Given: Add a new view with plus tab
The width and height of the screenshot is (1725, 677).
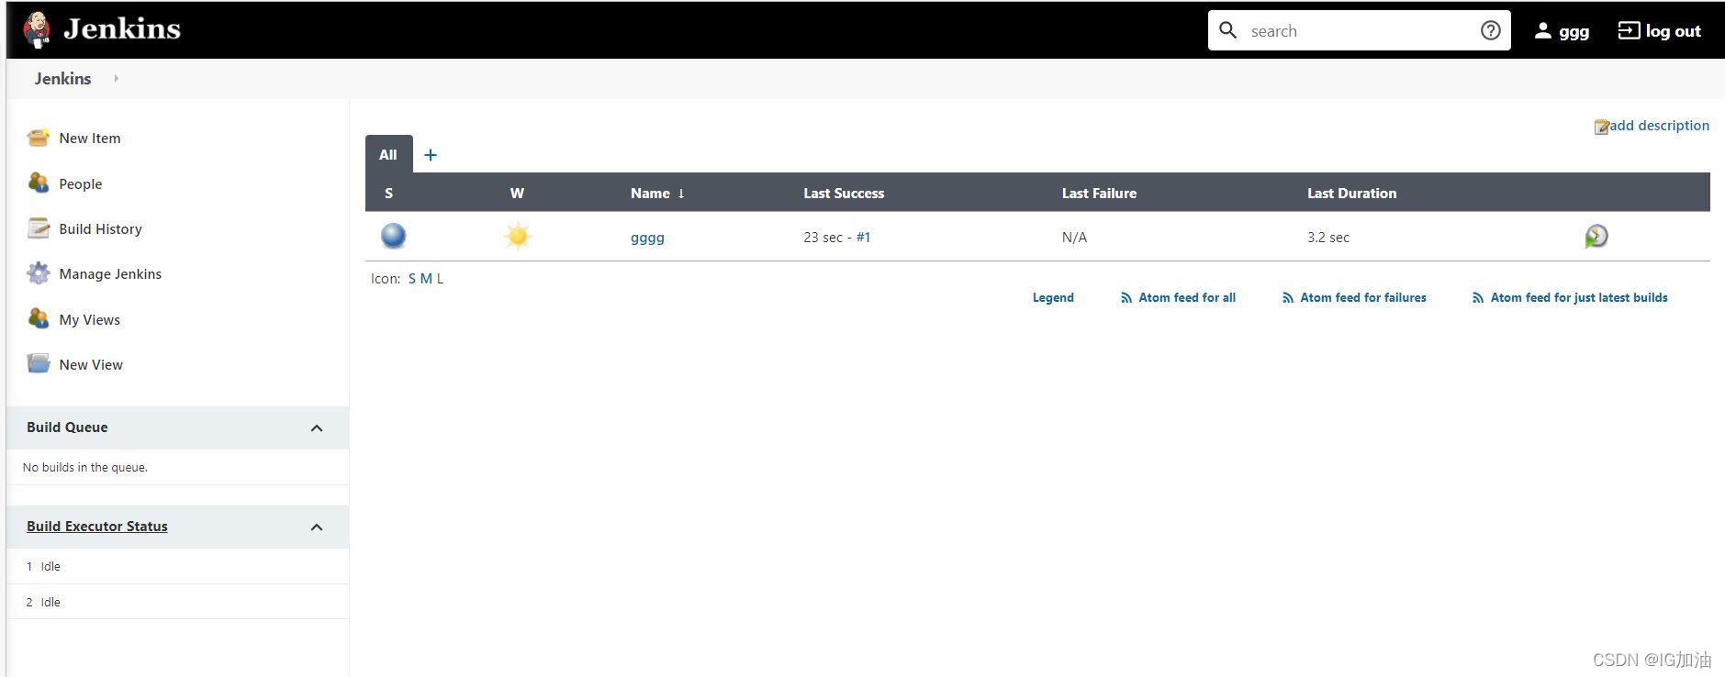Looking at the screenshot, I should pyautogui.click(x=431, y=155).
